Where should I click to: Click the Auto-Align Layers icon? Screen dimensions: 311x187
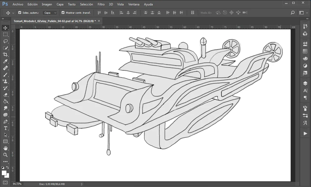[192, 13]
